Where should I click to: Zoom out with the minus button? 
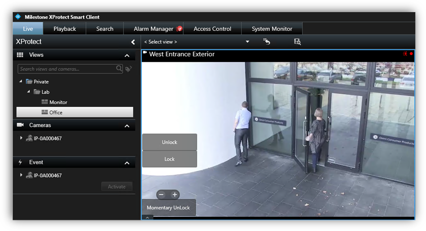click(x=162, y=194)
